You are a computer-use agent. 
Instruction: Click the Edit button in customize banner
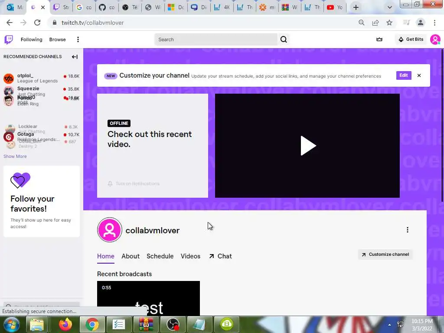pos(404,75)
